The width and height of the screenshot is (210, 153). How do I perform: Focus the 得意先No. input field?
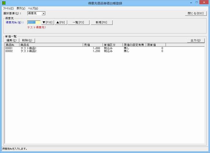click(x=34, y=22)
